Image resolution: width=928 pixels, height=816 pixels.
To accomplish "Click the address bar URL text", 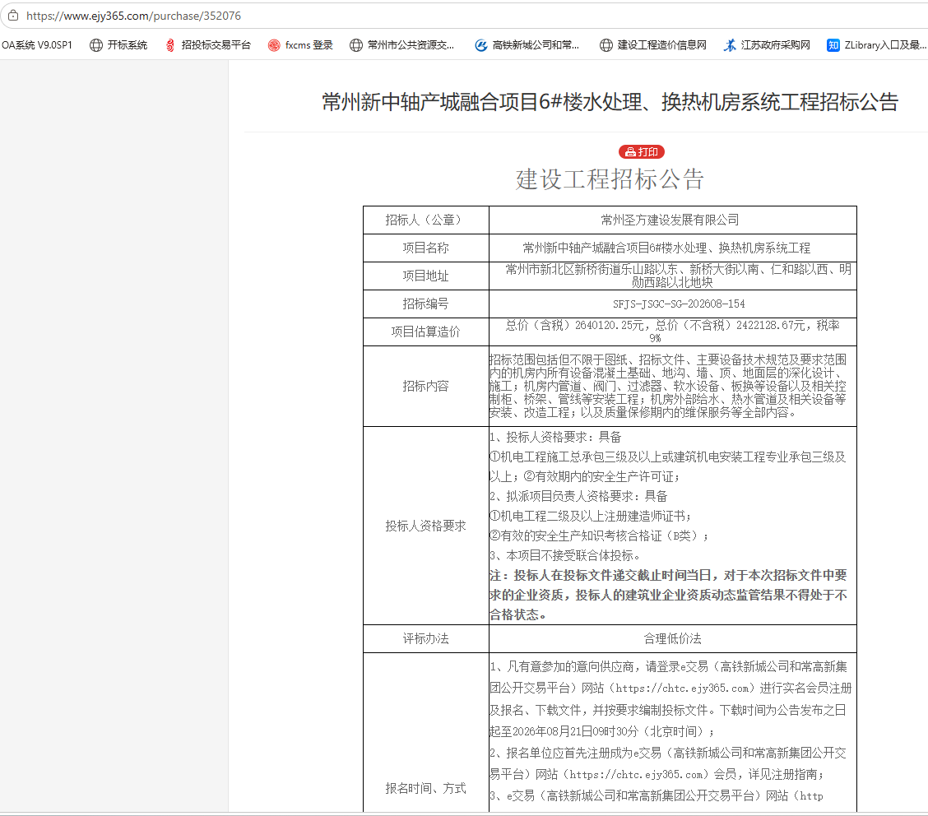I will [x=134, y=16].
